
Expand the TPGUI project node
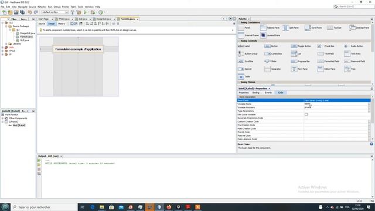point(2,51)
